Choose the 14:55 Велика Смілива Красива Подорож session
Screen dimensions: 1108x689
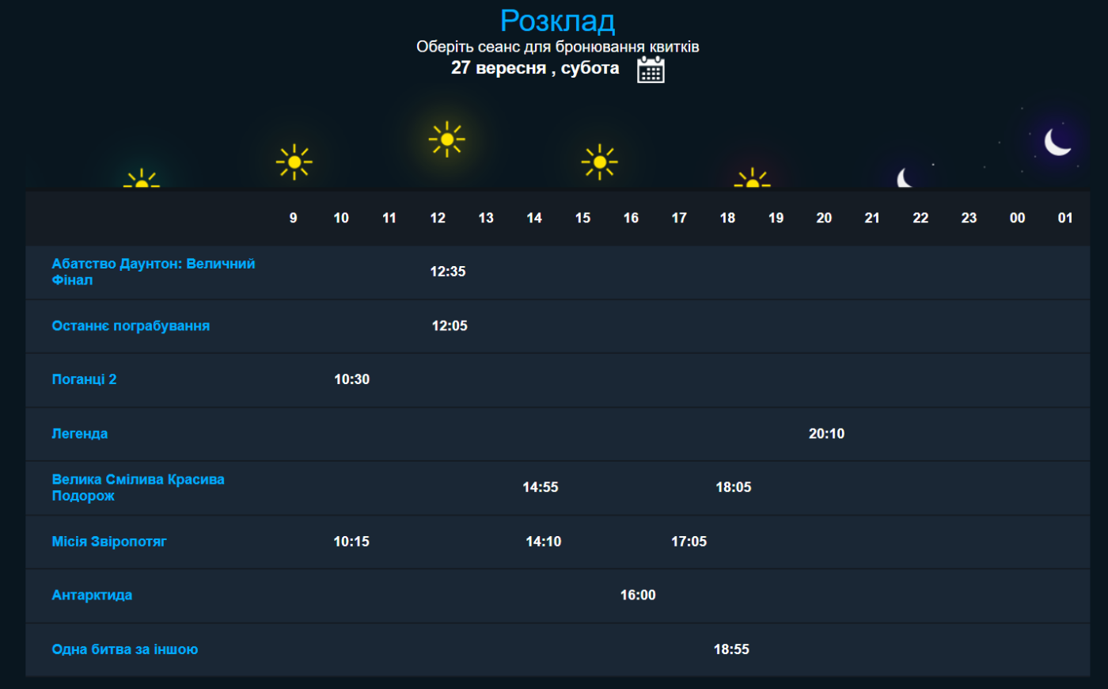point(541,487)
